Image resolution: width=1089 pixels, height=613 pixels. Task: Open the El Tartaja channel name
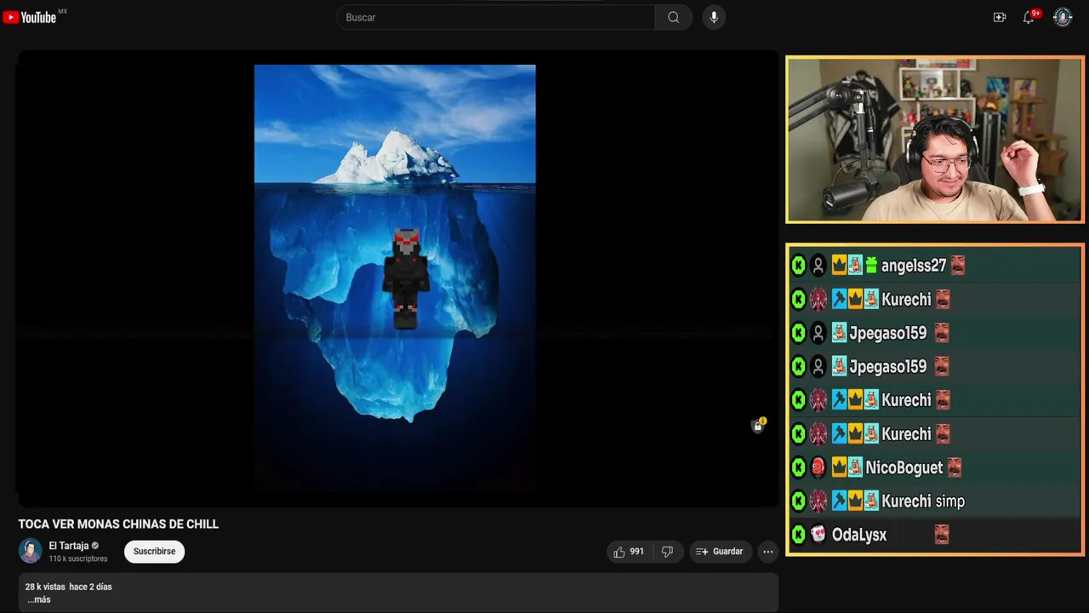69,546
